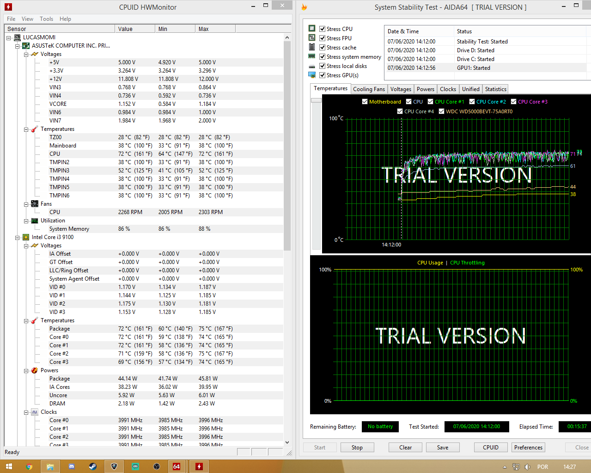Click the disk icon beside Stress local disks
Screen dimensions: 591x473
tap(312, 66)
